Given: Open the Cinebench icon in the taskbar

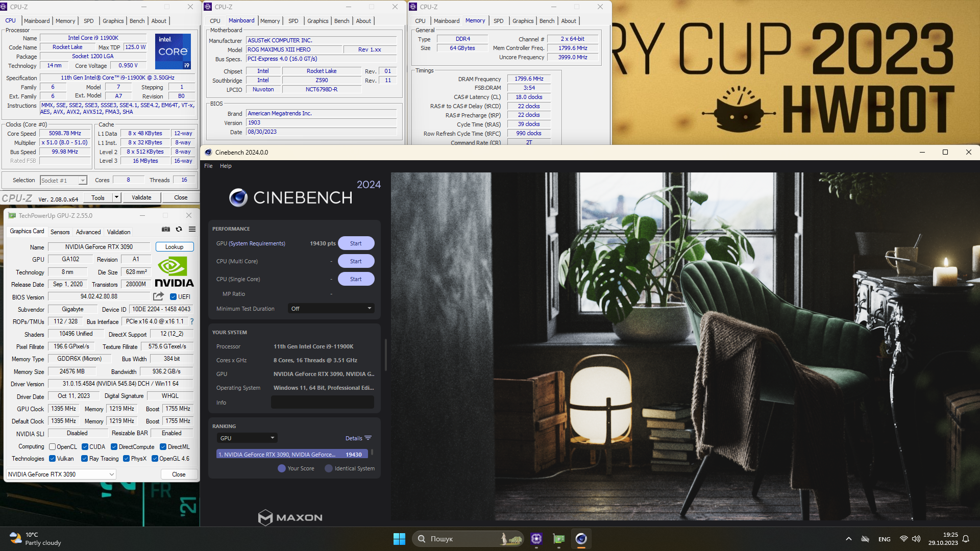Looking at the screenshot, I should [581, 539].
